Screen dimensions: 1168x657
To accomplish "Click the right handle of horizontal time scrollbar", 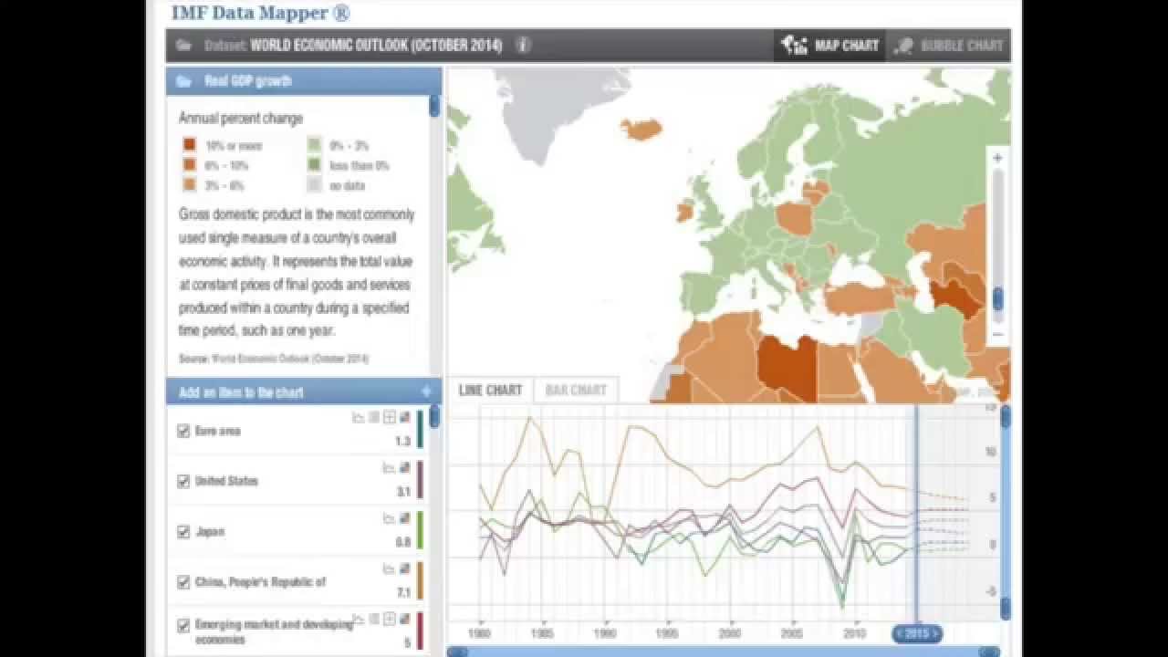I will 989,652.
